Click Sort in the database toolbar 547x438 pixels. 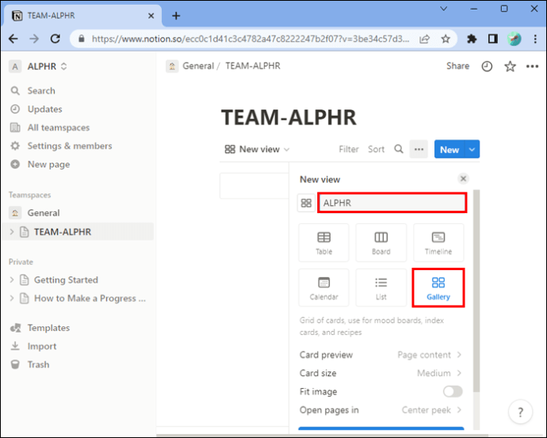[376, 150]
